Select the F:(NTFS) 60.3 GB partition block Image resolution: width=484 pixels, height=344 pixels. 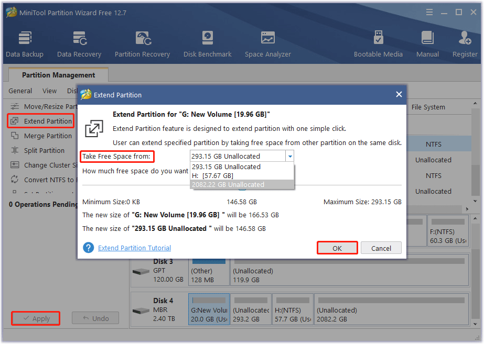pyautogui.click(x=448, y=231)
